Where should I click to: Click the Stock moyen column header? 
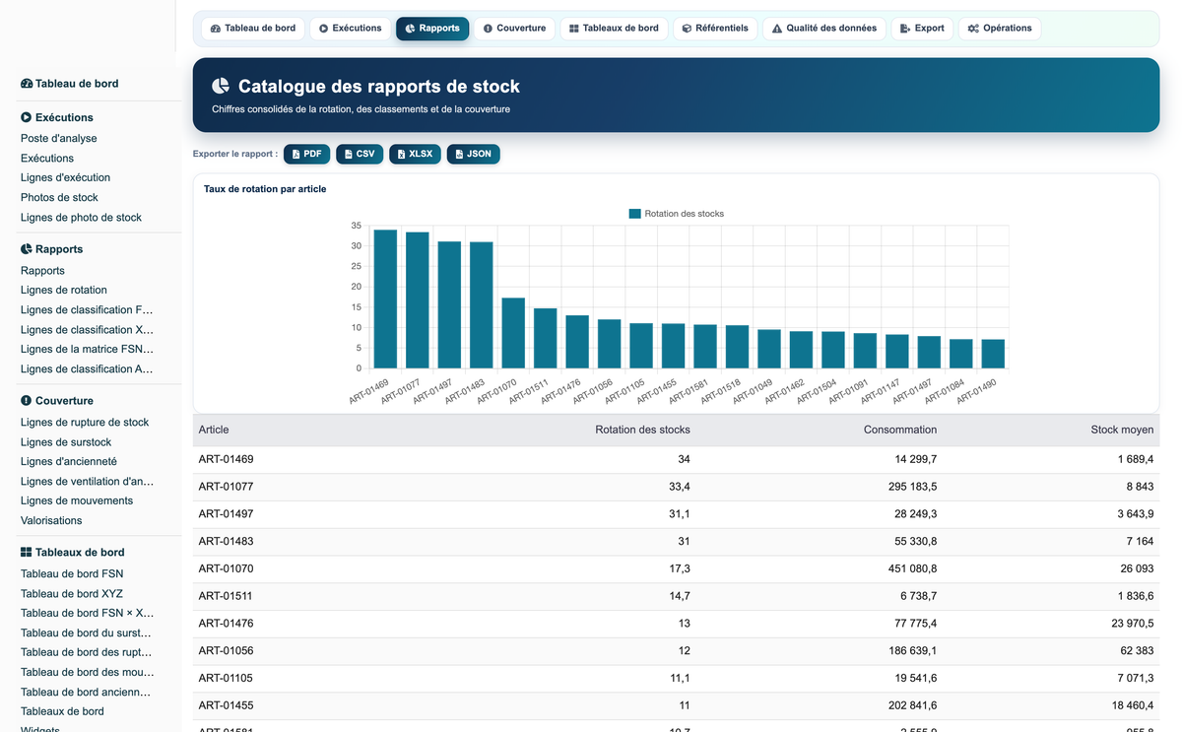1122,430
